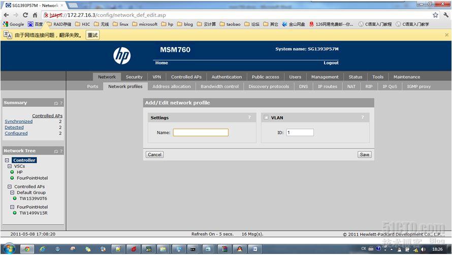Open the Authentication menu tab
Screen dimensions: 452x255
[227, 77]
